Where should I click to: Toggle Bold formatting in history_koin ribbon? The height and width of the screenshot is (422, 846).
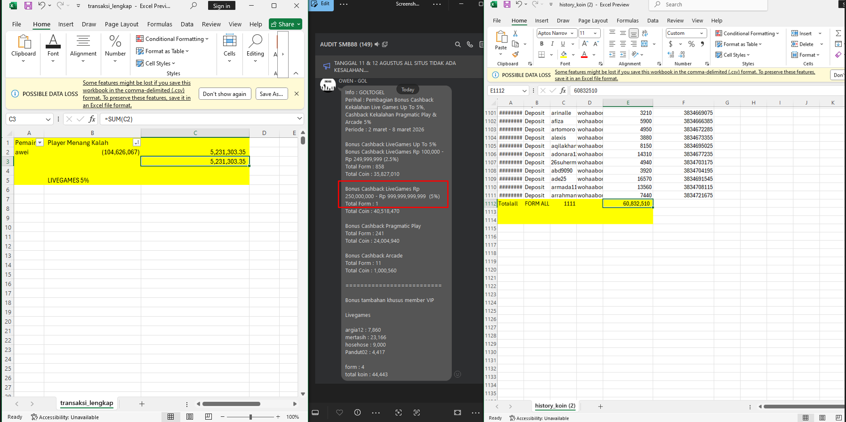click(x=541, y=44)
